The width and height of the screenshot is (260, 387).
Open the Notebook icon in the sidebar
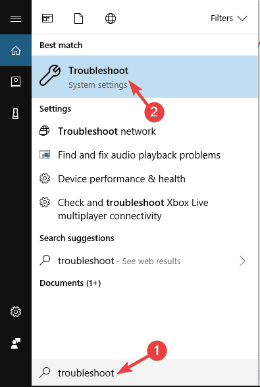tap(16, 82)
